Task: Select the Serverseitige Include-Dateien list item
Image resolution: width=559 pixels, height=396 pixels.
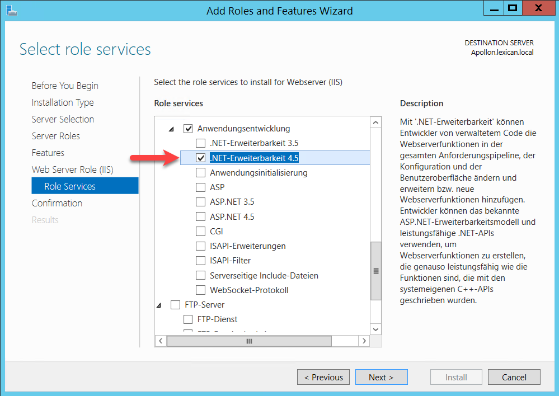Action: click(x=264, y=276)
